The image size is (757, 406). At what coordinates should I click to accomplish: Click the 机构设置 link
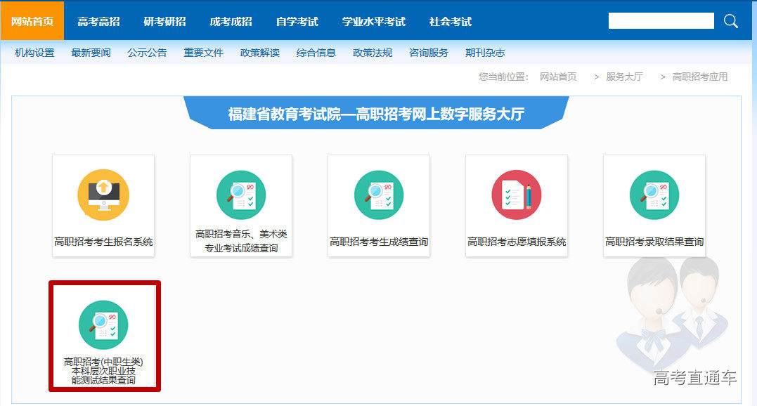[x=34, y=53]
